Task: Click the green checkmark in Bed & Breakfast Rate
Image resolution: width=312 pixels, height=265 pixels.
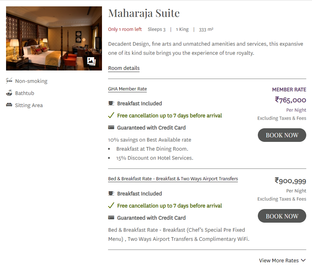Action: point(111,205)
